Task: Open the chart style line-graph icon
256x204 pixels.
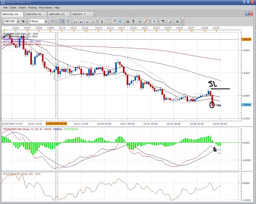Action: tap(52, 21)
